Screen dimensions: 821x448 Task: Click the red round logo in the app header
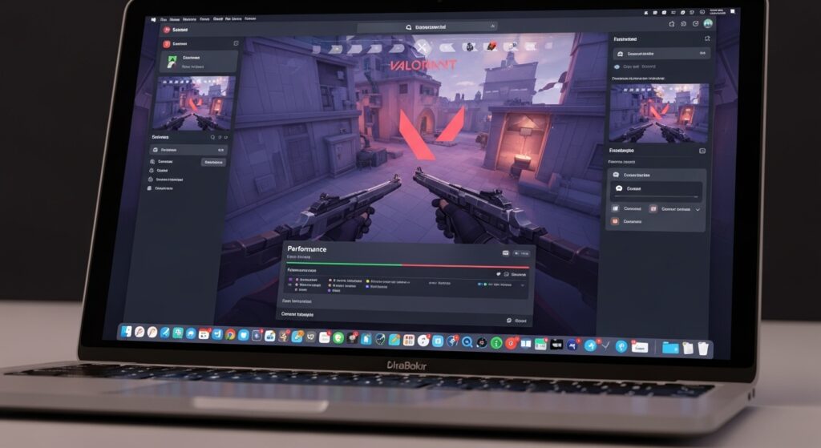click(x=167, y=30)
